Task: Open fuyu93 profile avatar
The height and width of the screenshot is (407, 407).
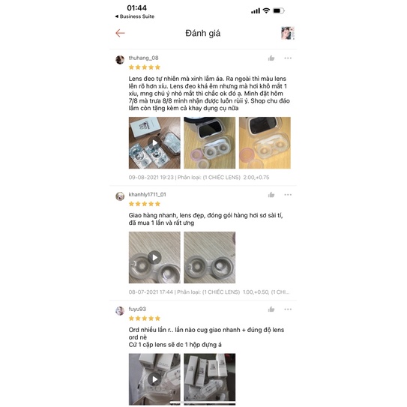Action: coord(120,311)
